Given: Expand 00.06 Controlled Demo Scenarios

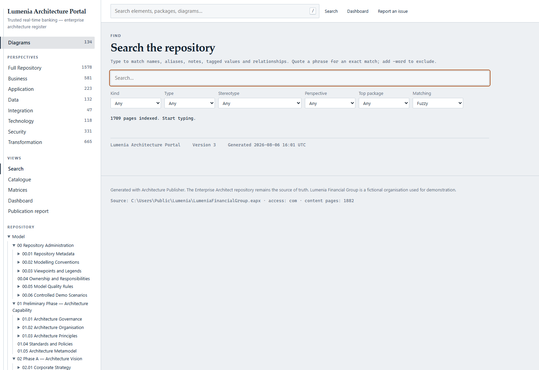Looking at the screenshot, I should pyautogui.click(x=19, y=295).
